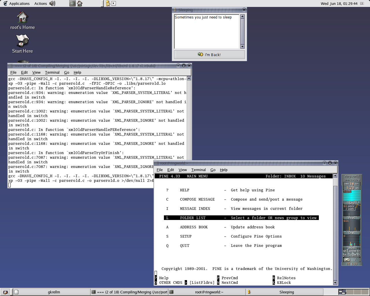The height and width of the screenshot is (296, 370).
Task: Select the second workspace in the pager
Action: point(351,292)
